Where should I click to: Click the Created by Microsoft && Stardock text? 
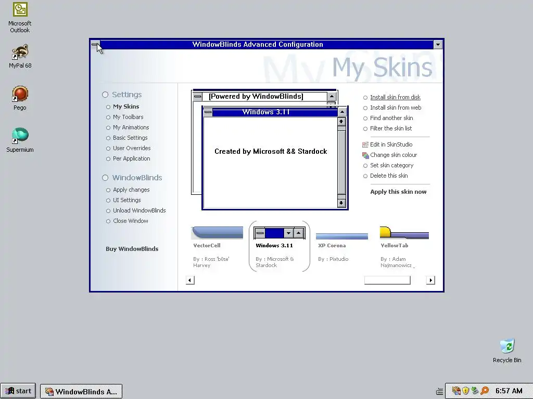271,152
